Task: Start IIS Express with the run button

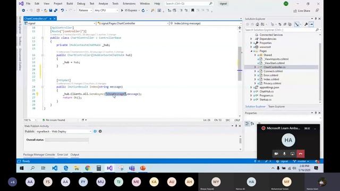Action: tap(129, 11)
